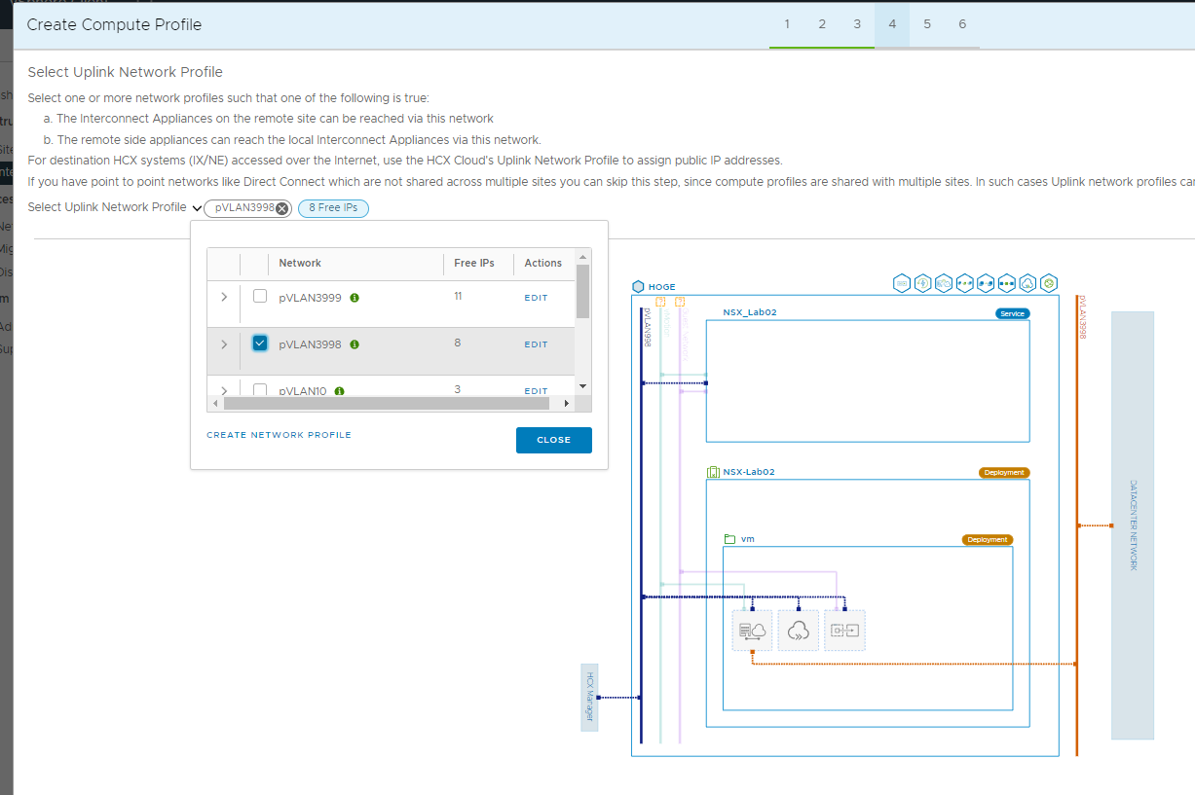Expand the pVLAN3999 row details
Viewport: 1195px width, 795px height.
point(224,297)
